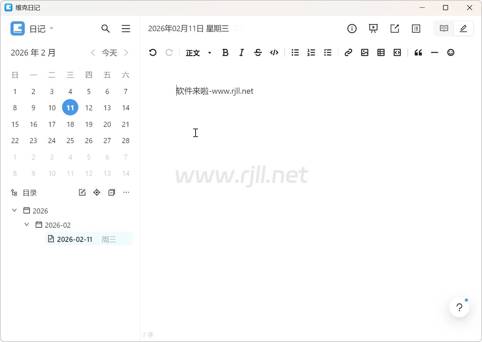Open the 日记 notebook switcher menu

coord(41,29)
